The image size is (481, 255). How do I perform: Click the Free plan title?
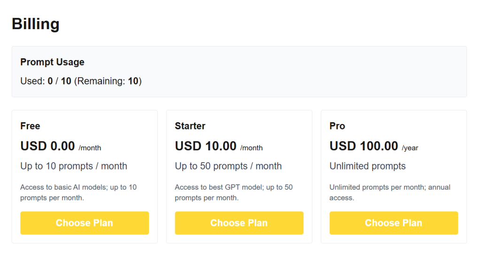[x=31, y=126]
